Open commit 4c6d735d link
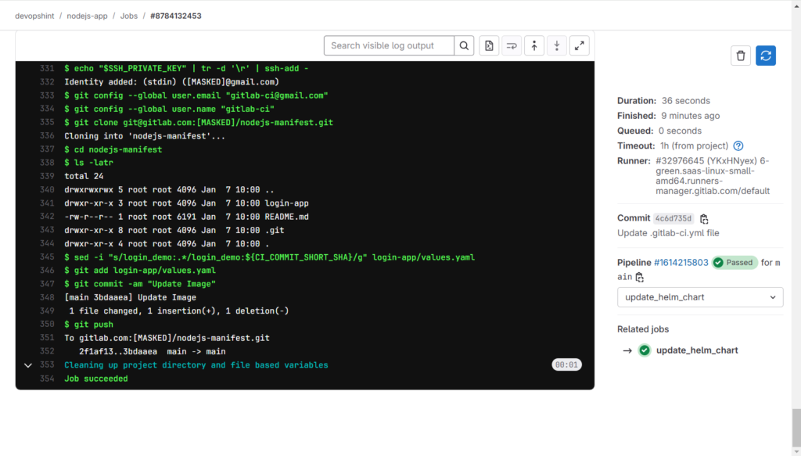The width and height of the screenshot is (801, 456). click(673, 218)
